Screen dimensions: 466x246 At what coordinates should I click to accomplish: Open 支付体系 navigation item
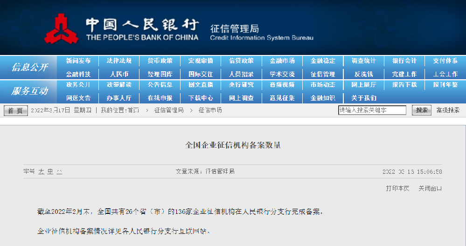coord(445,61)
